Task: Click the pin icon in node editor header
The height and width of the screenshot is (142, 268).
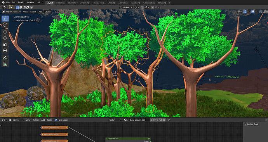Action: [x=169, y=120]
